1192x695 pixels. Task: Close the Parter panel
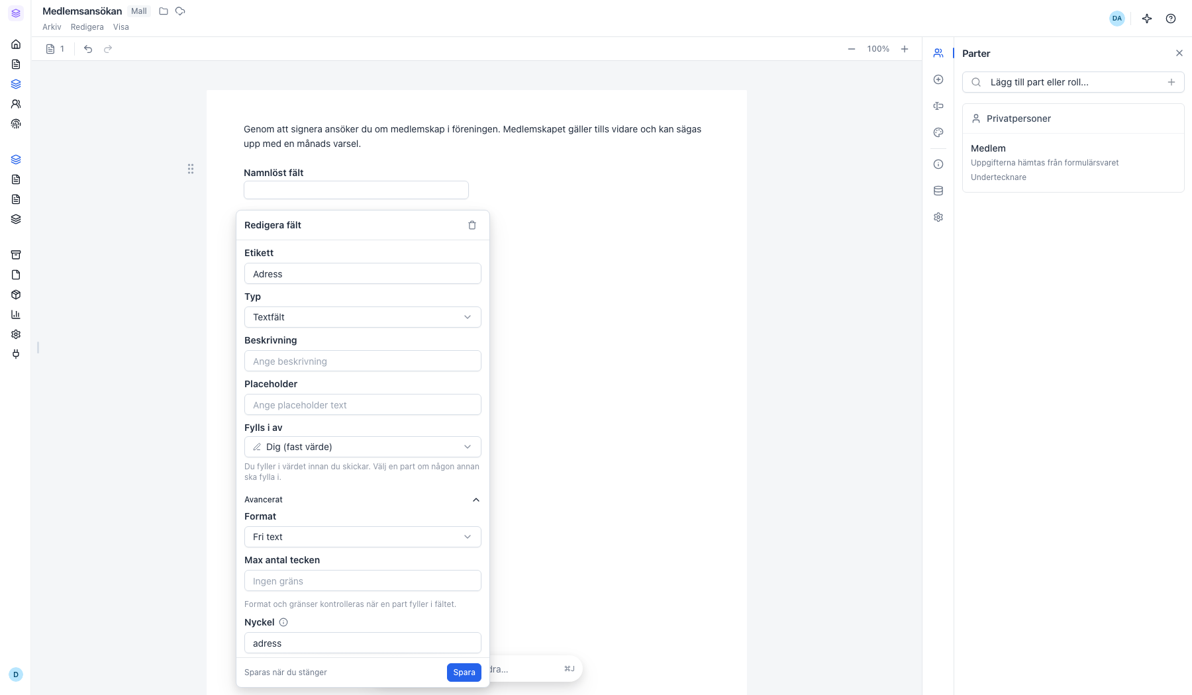[x=1179, y=53]
